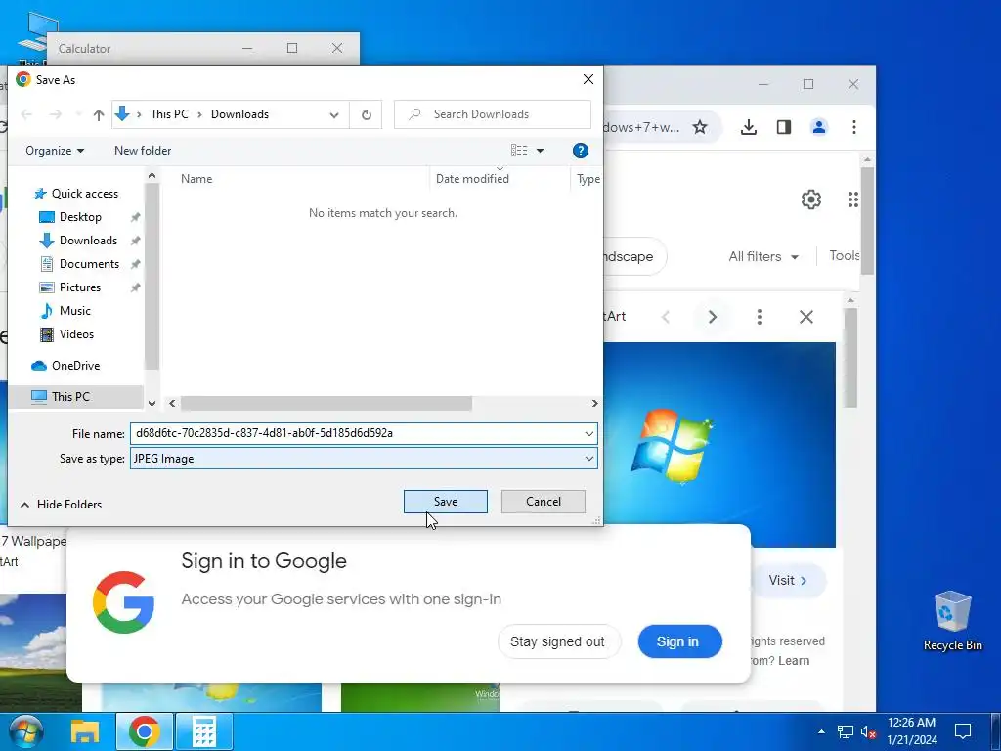
Task: Open Chrome downloads icon
Action: [748, 127]
